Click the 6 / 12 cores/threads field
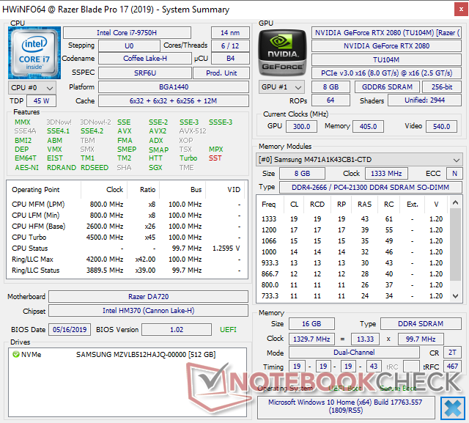 230,45
